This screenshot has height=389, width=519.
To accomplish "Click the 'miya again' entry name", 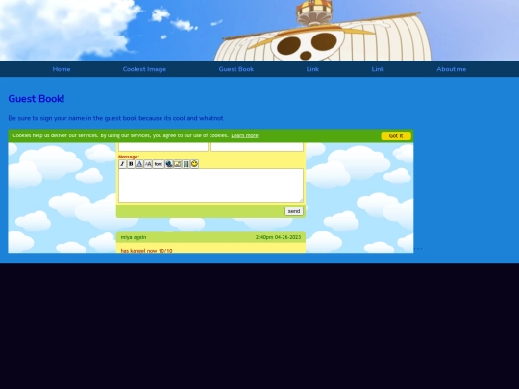I will tap(134, 237).
